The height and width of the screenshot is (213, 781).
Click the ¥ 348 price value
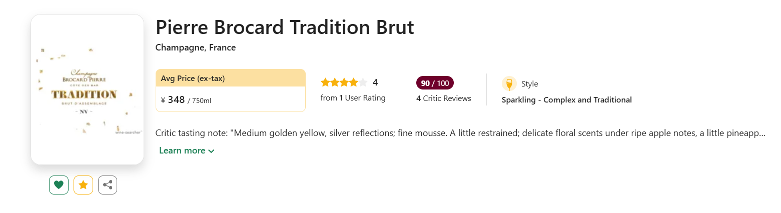coord(173,100)
